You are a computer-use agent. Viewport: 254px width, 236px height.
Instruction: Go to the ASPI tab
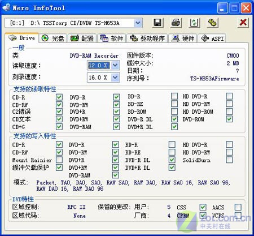coord(212,38)
